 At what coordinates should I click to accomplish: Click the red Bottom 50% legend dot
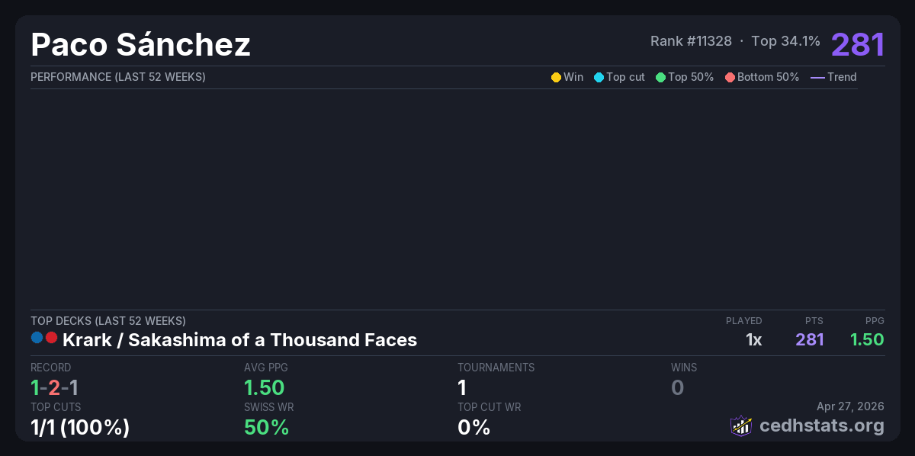click(730, 77)
